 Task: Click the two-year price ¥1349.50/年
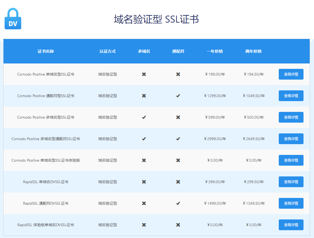(x=254, y=203)
